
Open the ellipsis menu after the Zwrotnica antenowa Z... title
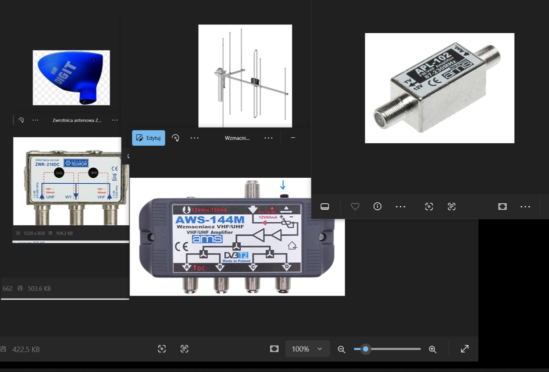115,120
